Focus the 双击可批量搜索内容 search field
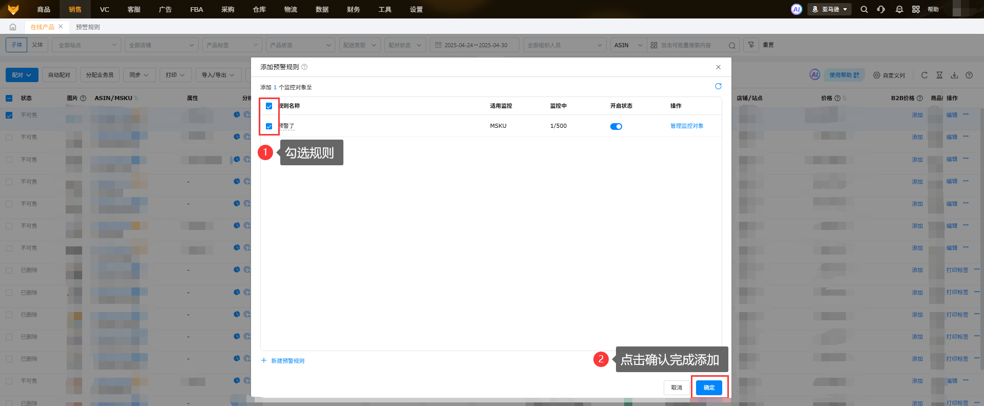Screen dimensions: 984x406 [x=693, y=45]
